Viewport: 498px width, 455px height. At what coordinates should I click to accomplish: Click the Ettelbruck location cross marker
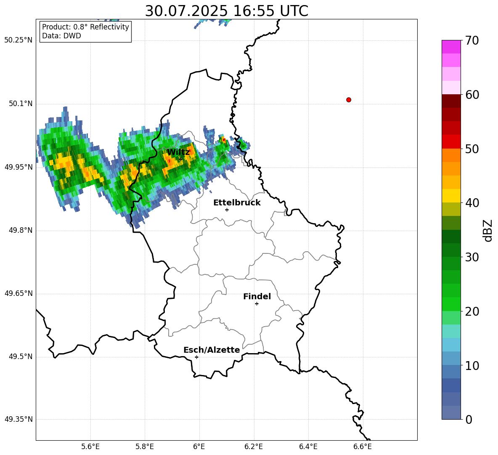227,210
